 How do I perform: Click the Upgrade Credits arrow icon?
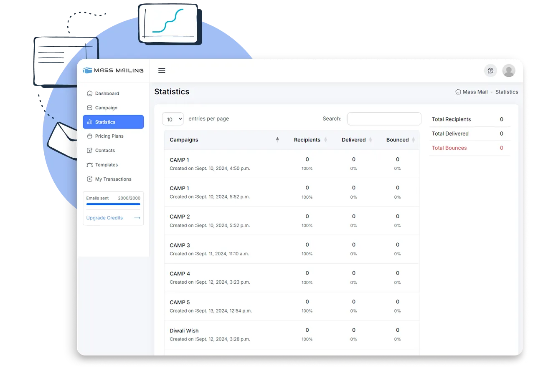pos(137,218)
